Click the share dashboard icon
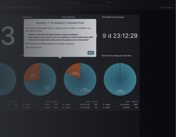 38,8
